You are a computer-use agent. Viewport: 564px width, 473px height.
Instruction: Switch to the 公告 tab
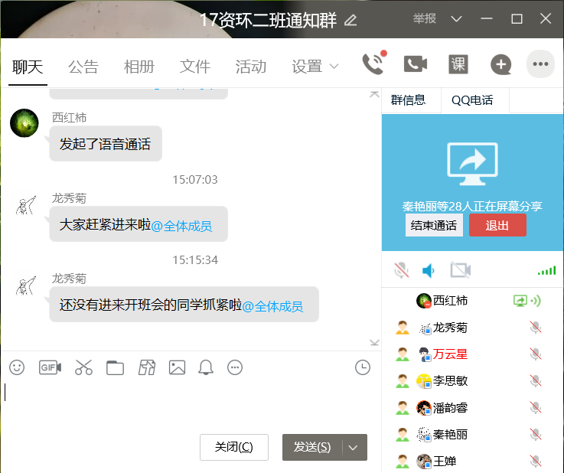83,67
